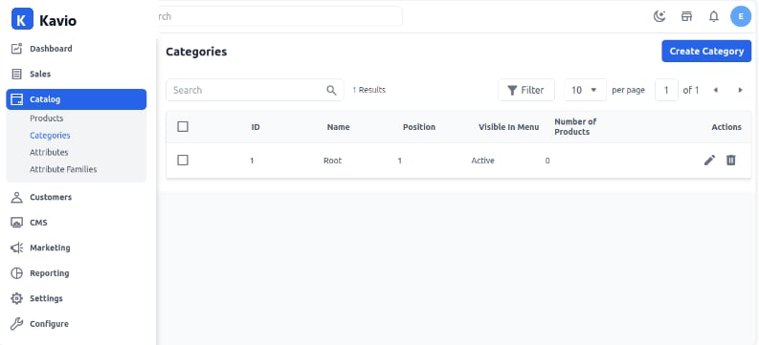Click the Dashboard chart icon
Viewport: 759px width, 345px height.
click(17, 49)
